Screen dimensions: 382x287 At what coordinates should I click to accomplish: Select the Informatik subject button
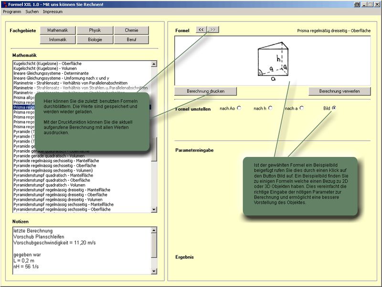coord(58,40)
